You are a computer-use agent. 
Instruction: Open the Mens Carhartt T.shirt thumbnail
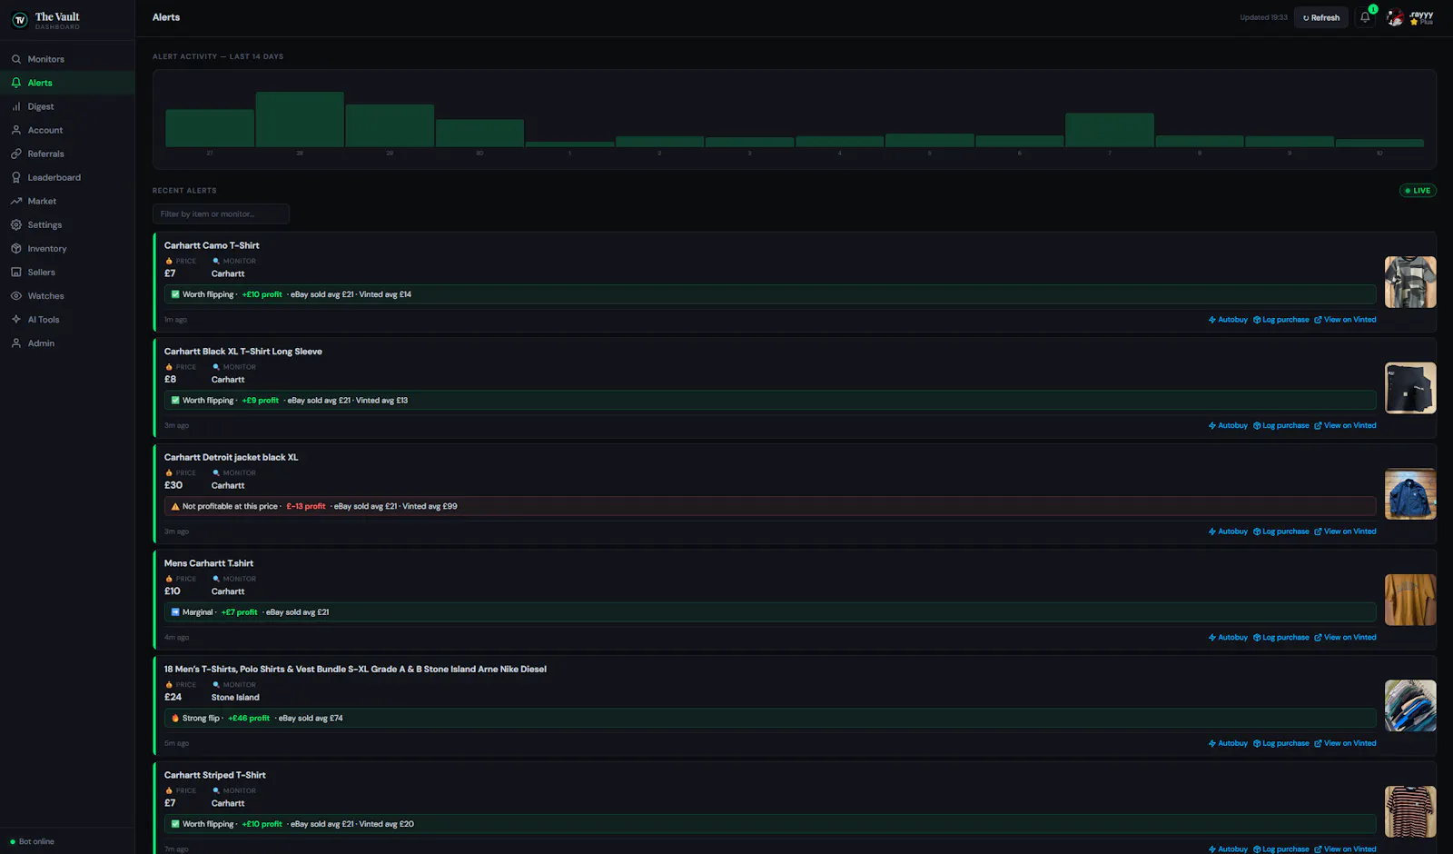click(x=1410, y=600)
